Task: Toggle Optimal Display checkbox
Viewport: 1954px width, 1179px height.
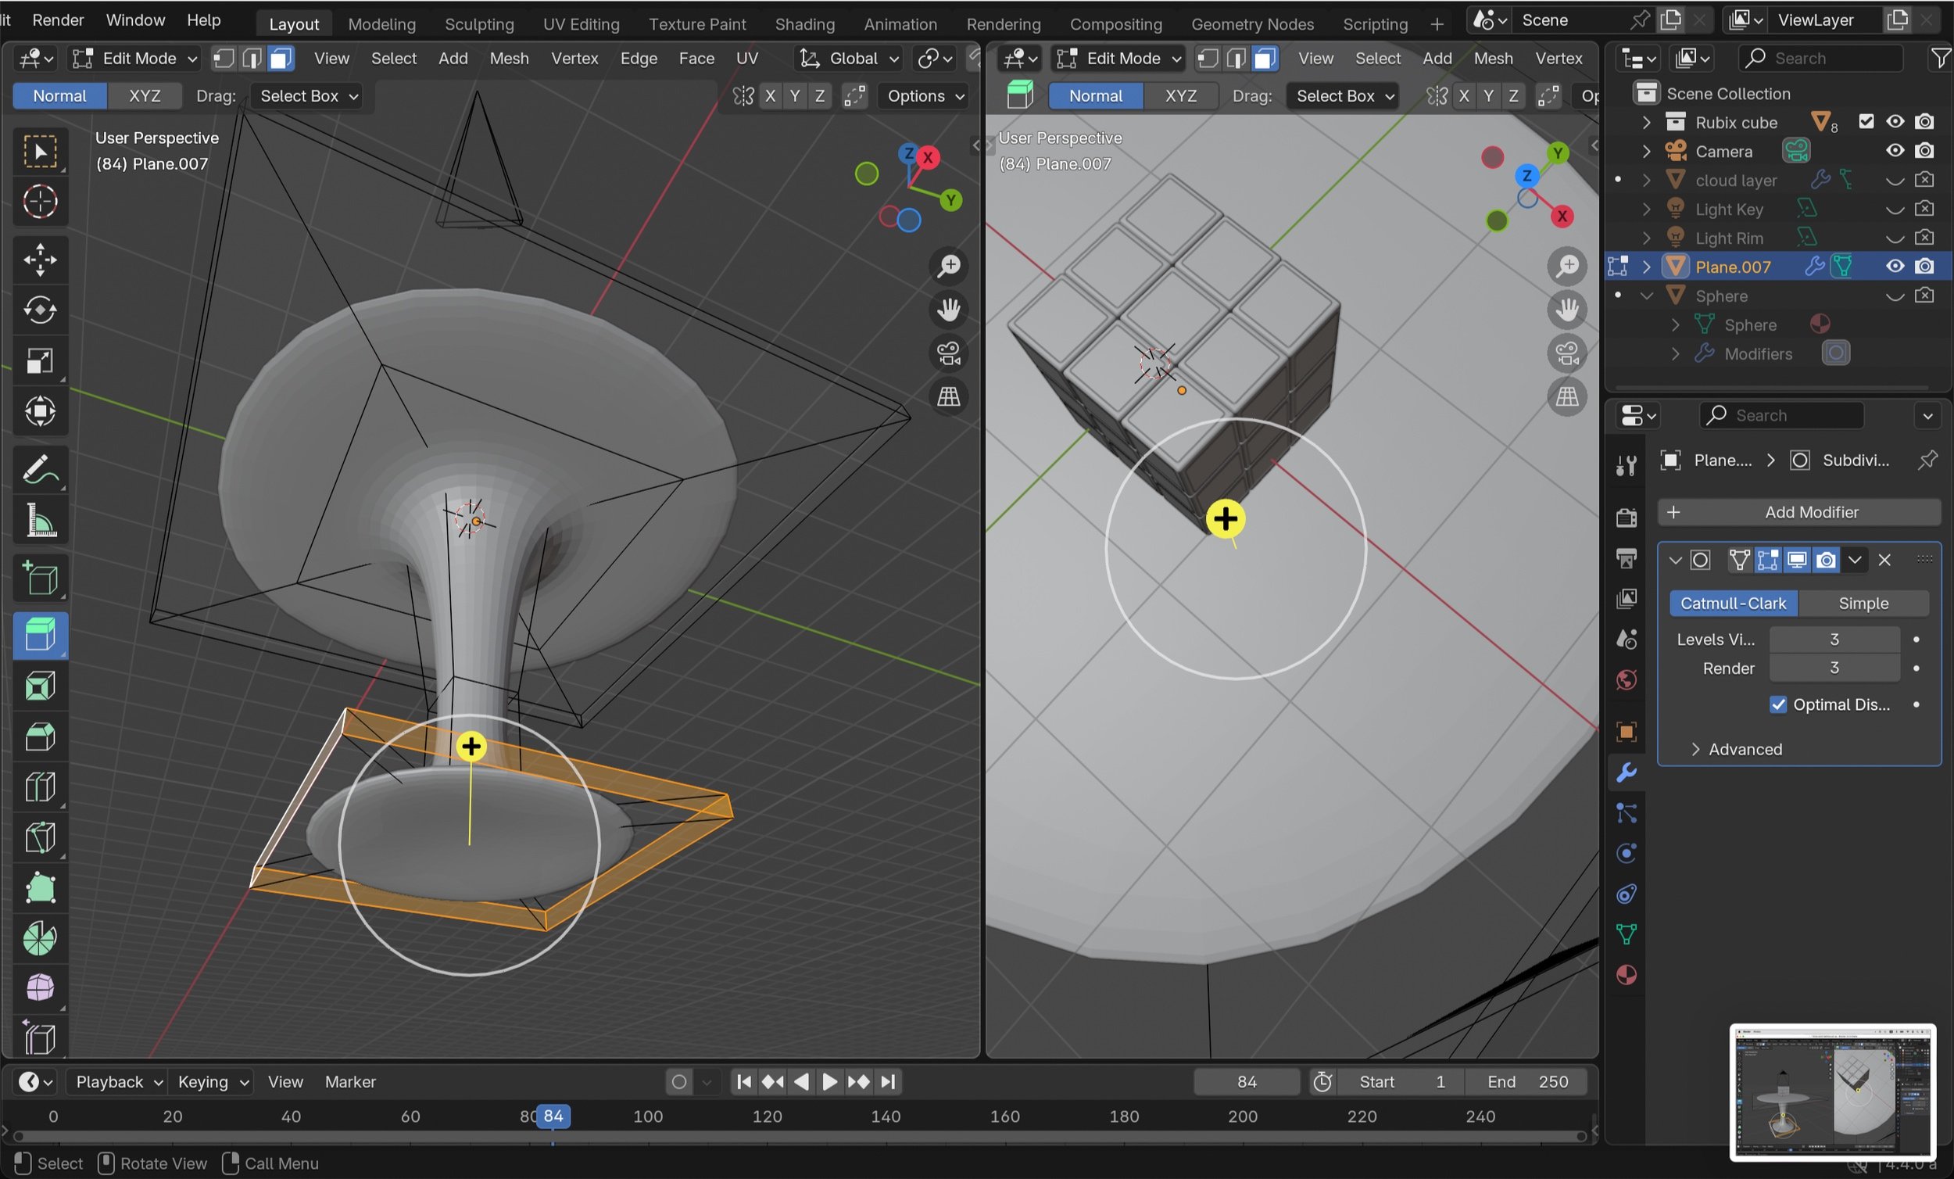Action: (1778, 704)
